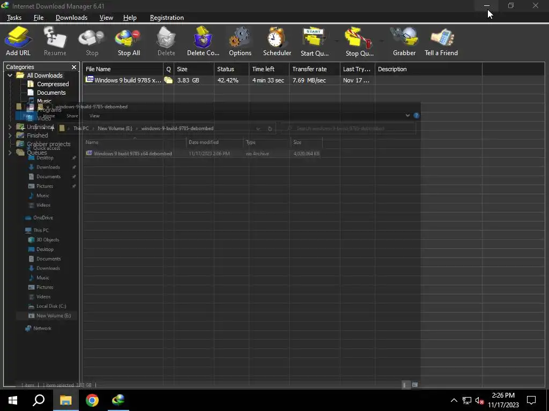Image resolution: width=549 pixels, height=411 pixels.
Task: Switch to File Explorer on taskbar
Action: click(65, 400)
